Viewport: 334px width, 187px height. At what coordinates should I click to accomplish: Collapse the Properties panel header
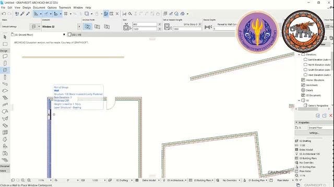pyautogui.click(x=296, y=123)
